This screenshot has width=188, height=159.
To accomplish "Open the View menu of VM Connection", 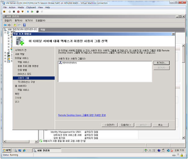I will 40,7.
